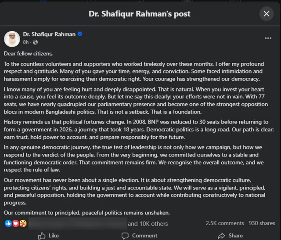Image resolution: width=281 pixels, height=240 pixels.
Task: Click the speech bubble Comment icon
Action: tap(124, 236)
